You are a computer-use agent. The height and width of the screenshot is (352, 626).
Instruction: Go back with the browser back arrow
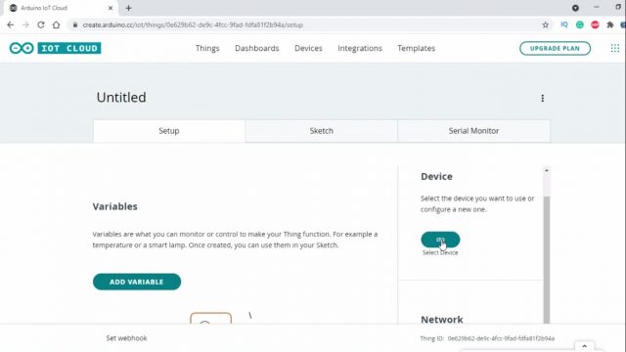(x=11, y=24)
